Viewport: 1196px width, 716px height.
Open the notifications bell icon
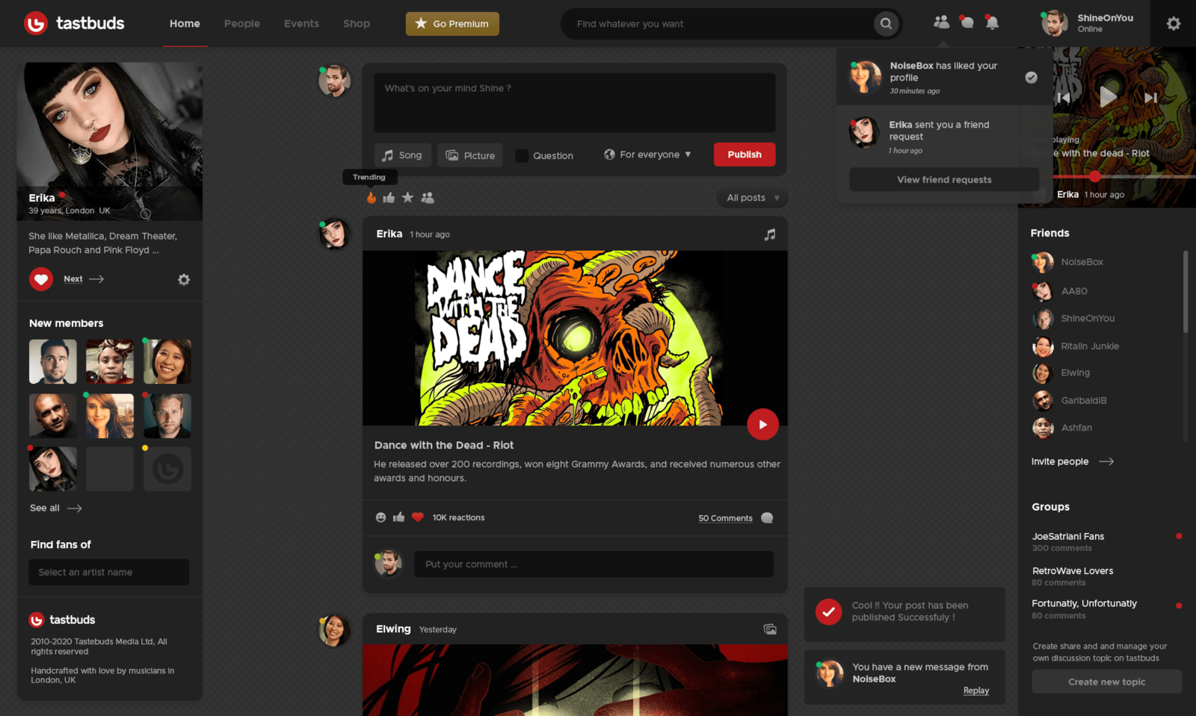pyautogui.click(x=992, y=22)
